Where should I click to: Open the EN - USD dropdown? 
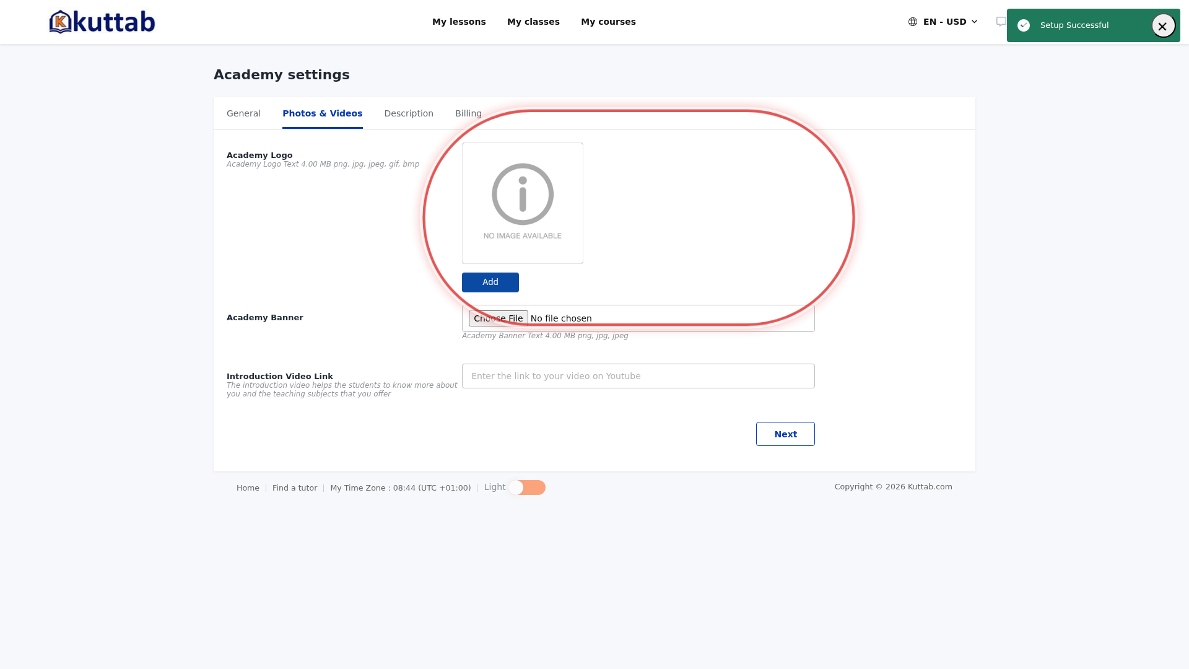(943, 22)
